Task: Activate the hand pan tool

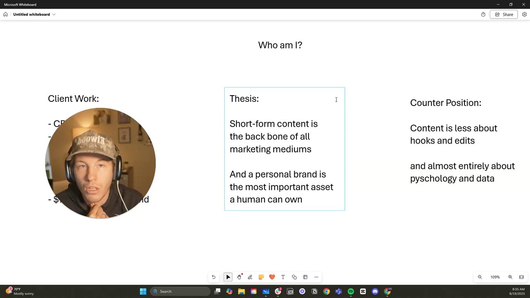Action: click(239, 277)
